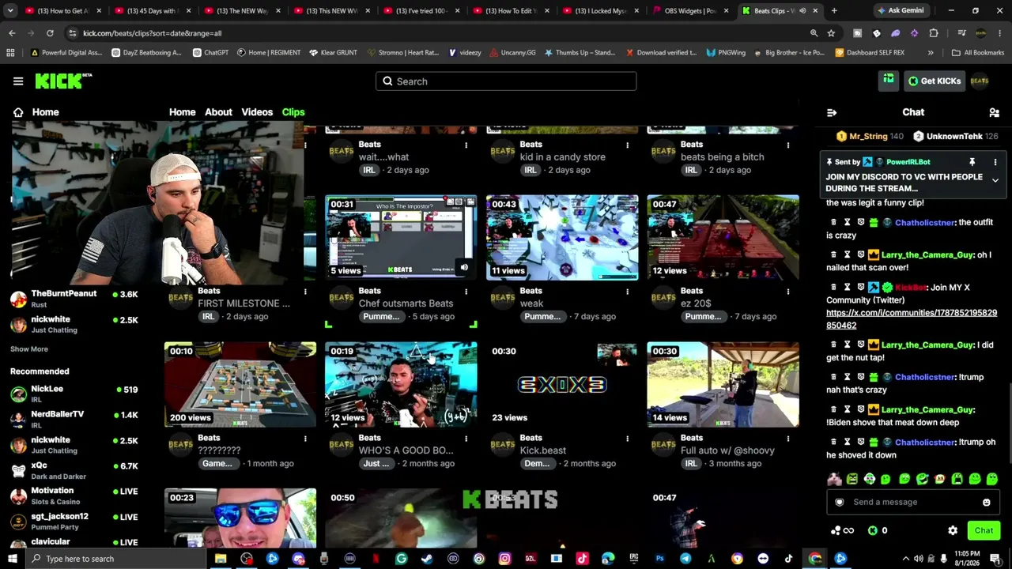Screen dimensions: 1012x569
Task: Select the Clips channel tab
Action: click(293, 112)
